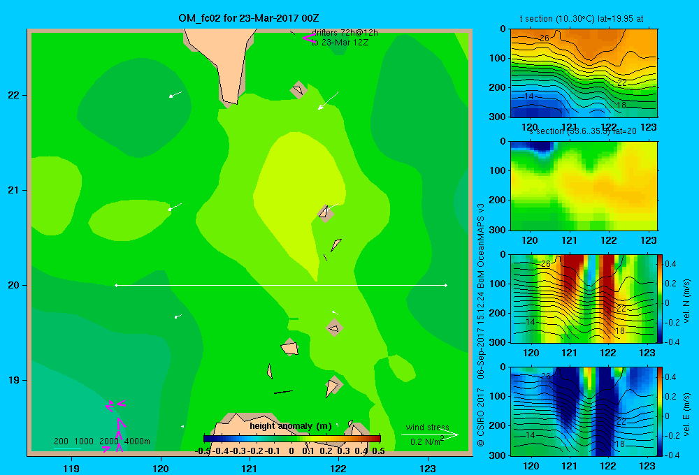
Task: Click the title 'OM_fc02 for 23-Mar-2017 00Z'
Action: pos(248,18)
